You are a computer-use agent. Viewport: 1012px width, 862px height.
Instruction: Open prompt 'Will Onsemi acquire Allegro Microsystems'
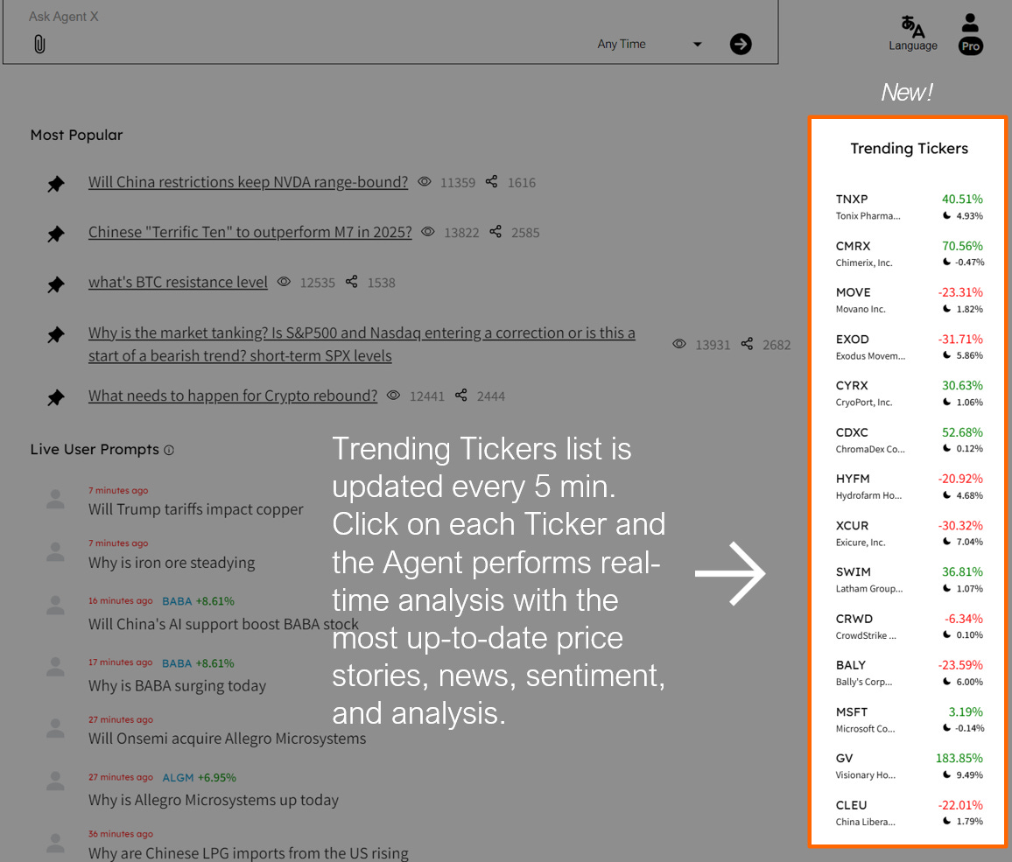coord(228,738)
